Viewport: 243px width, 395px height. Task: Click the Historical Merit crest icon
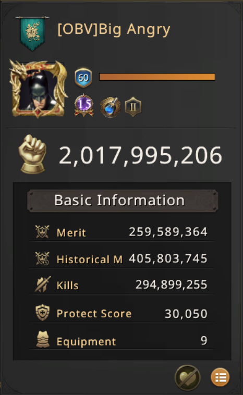click(x=42, y=258)
